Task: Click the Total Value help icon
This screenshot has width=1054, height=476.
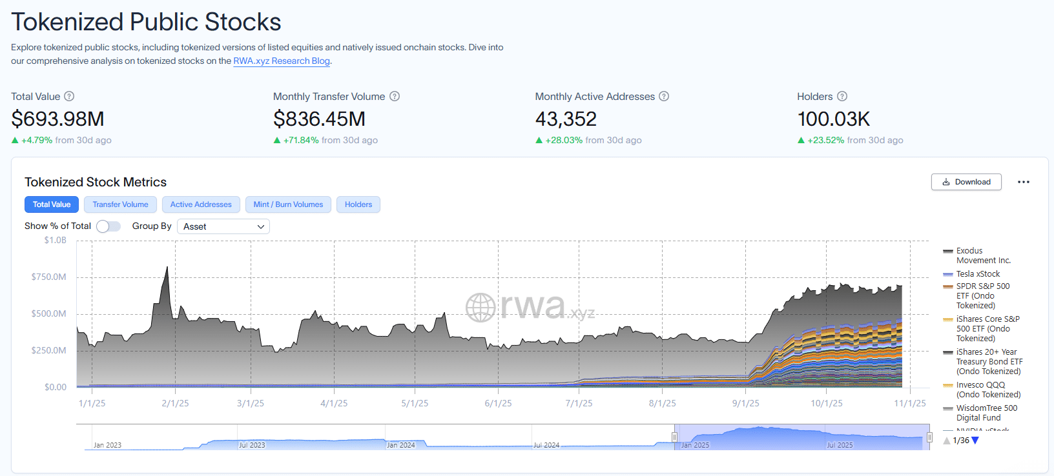Action: click(69, 96)
